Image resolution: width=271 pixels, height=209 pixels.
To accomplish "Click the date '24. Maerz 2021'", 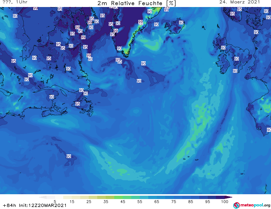I will [x=240, y=2].
